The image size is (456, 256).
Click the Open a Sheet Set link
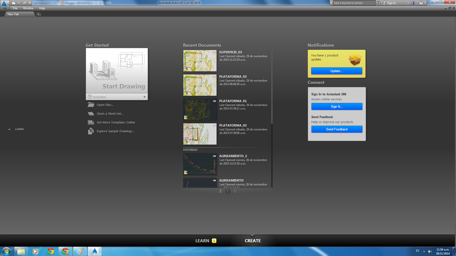coord(110,114)
